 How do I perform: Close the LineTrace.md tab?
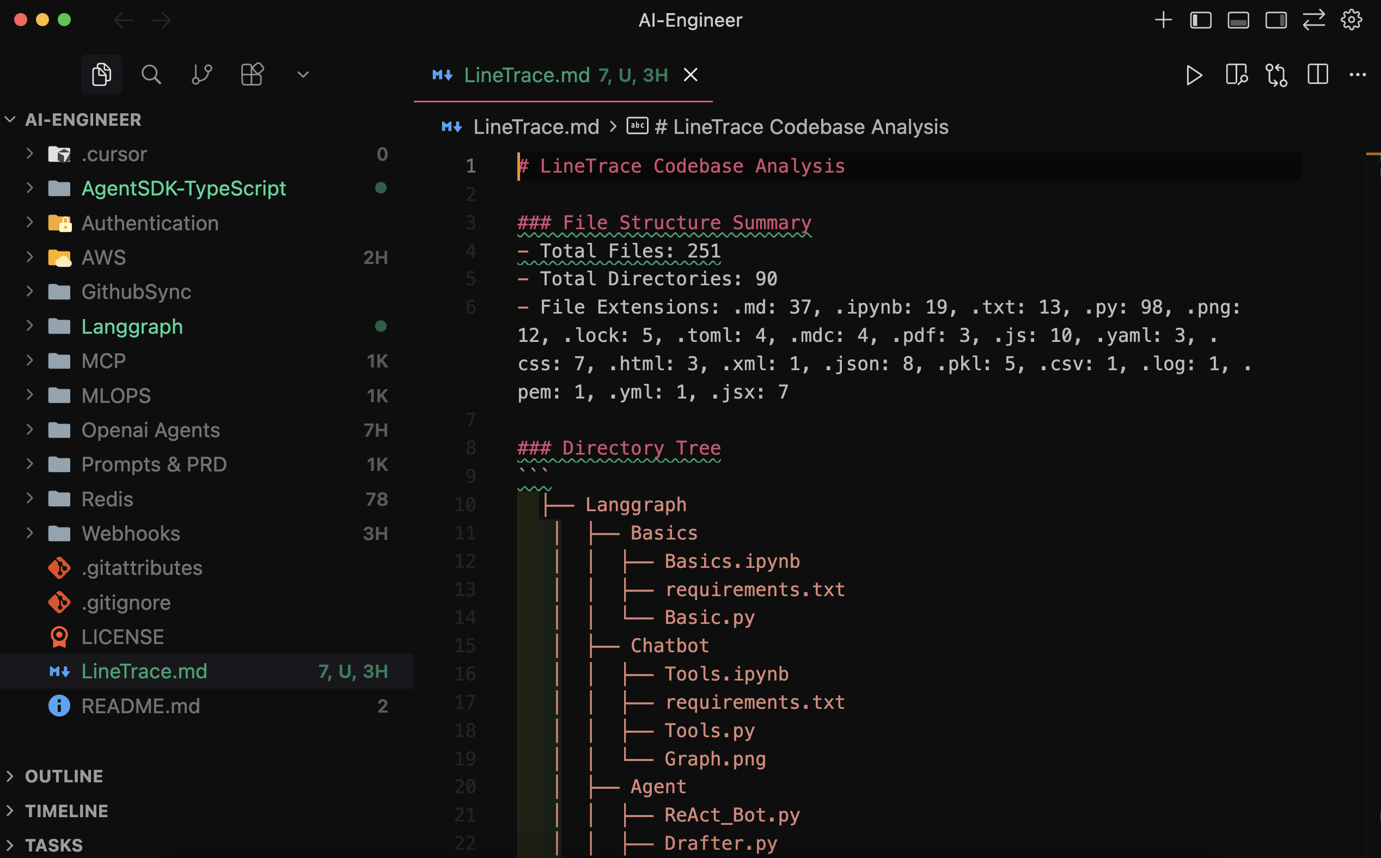690,75
